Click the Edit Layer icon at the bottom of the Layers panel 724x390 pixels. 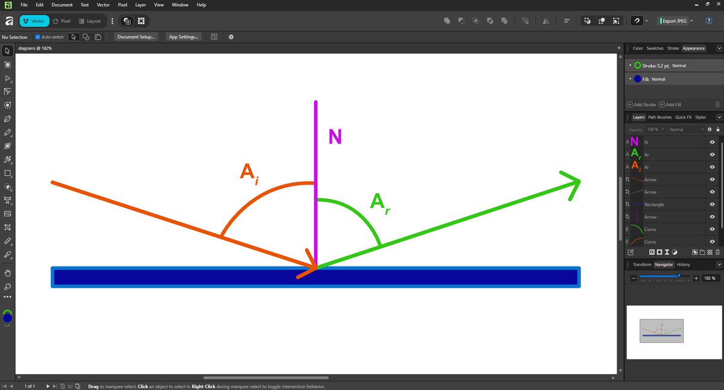click(x=631, y=252)
